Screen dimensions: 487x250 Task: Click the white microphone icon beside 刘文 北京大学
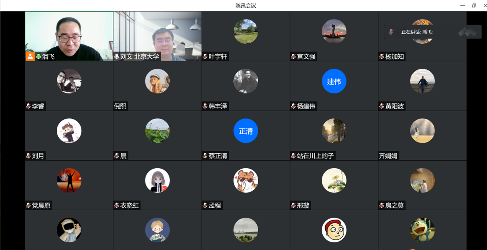[117, 56]
